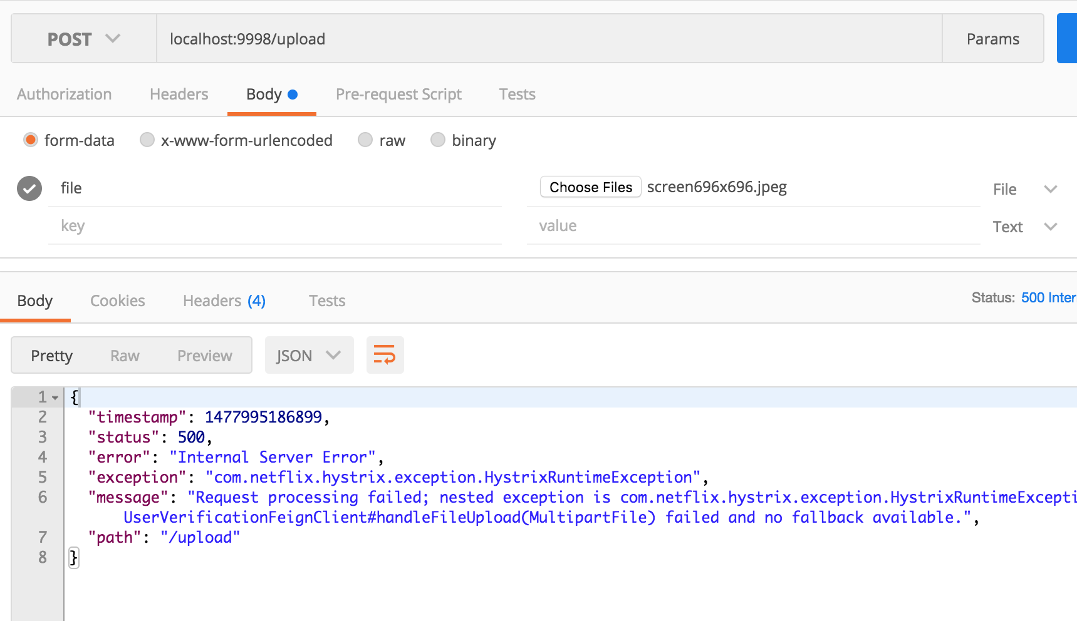
Task: Open the request Headers tab
Action: click(x=179, y=95)
